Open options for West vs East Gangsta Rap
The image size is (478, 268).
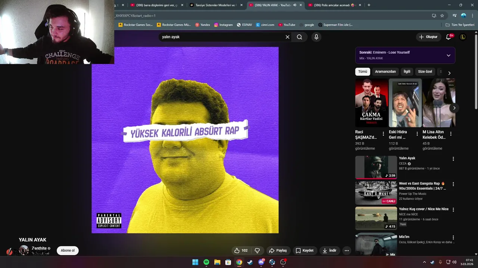click(x=453, y=184)
